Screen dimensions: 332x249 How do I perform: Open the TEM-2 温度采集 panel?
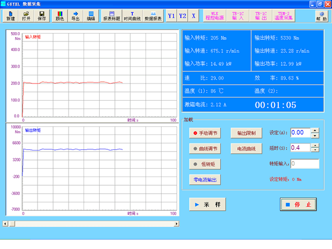click(286, 15)
